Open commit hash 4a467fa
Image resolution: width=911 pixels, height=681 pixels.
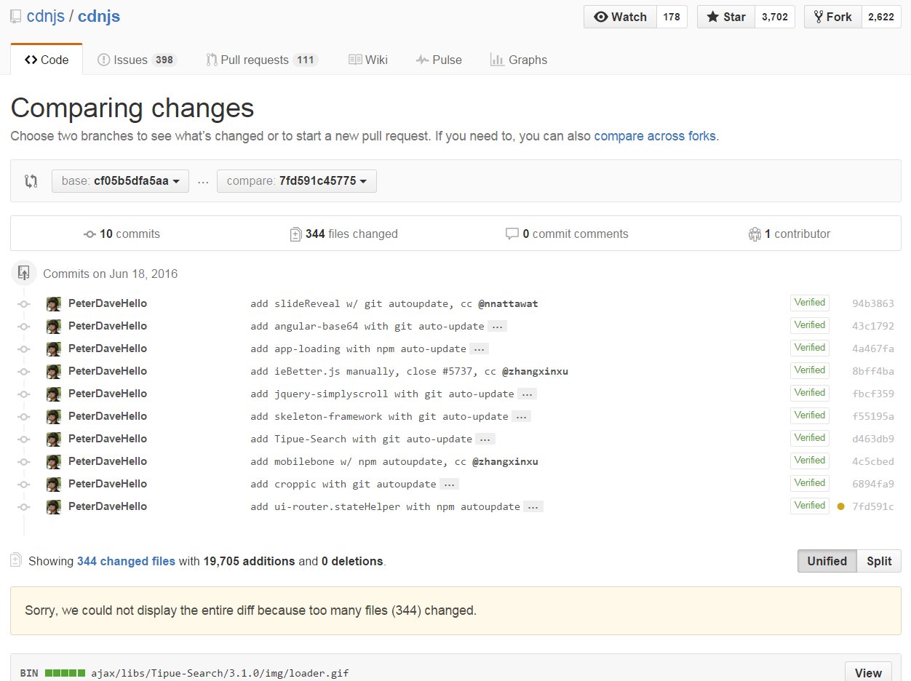click(873, 349)
